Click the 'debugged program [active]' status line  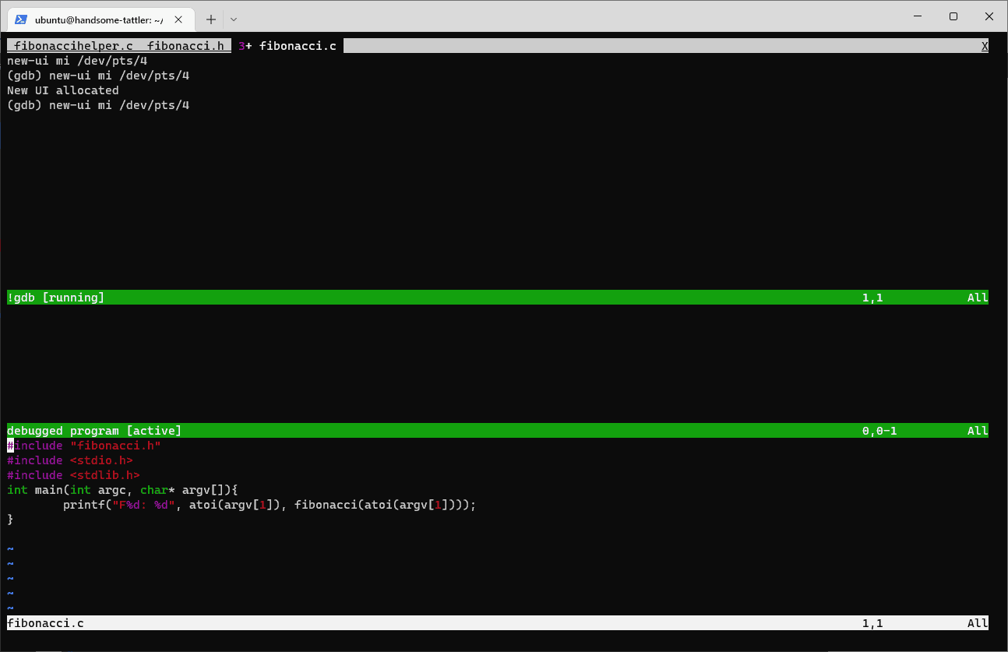coord(498,431)
